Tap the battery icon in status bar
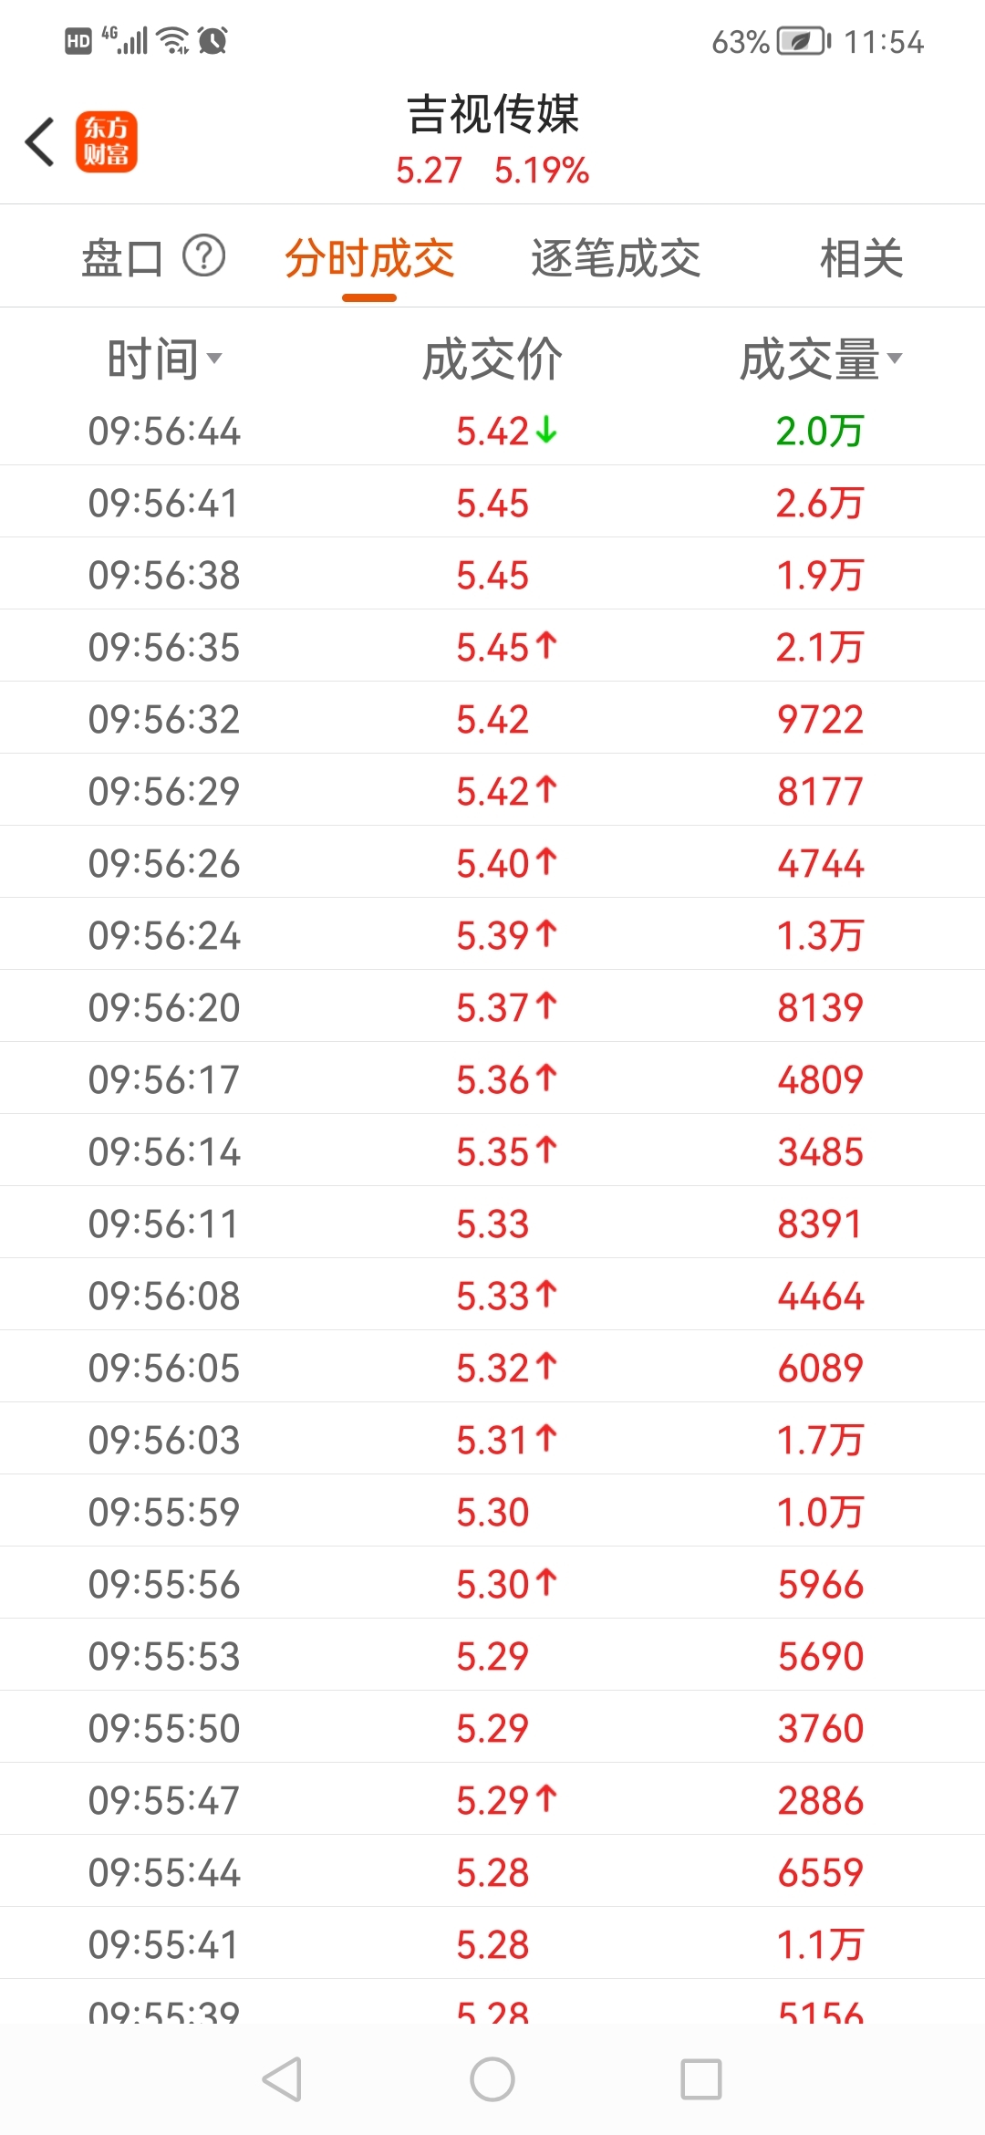 click(804, 41)
